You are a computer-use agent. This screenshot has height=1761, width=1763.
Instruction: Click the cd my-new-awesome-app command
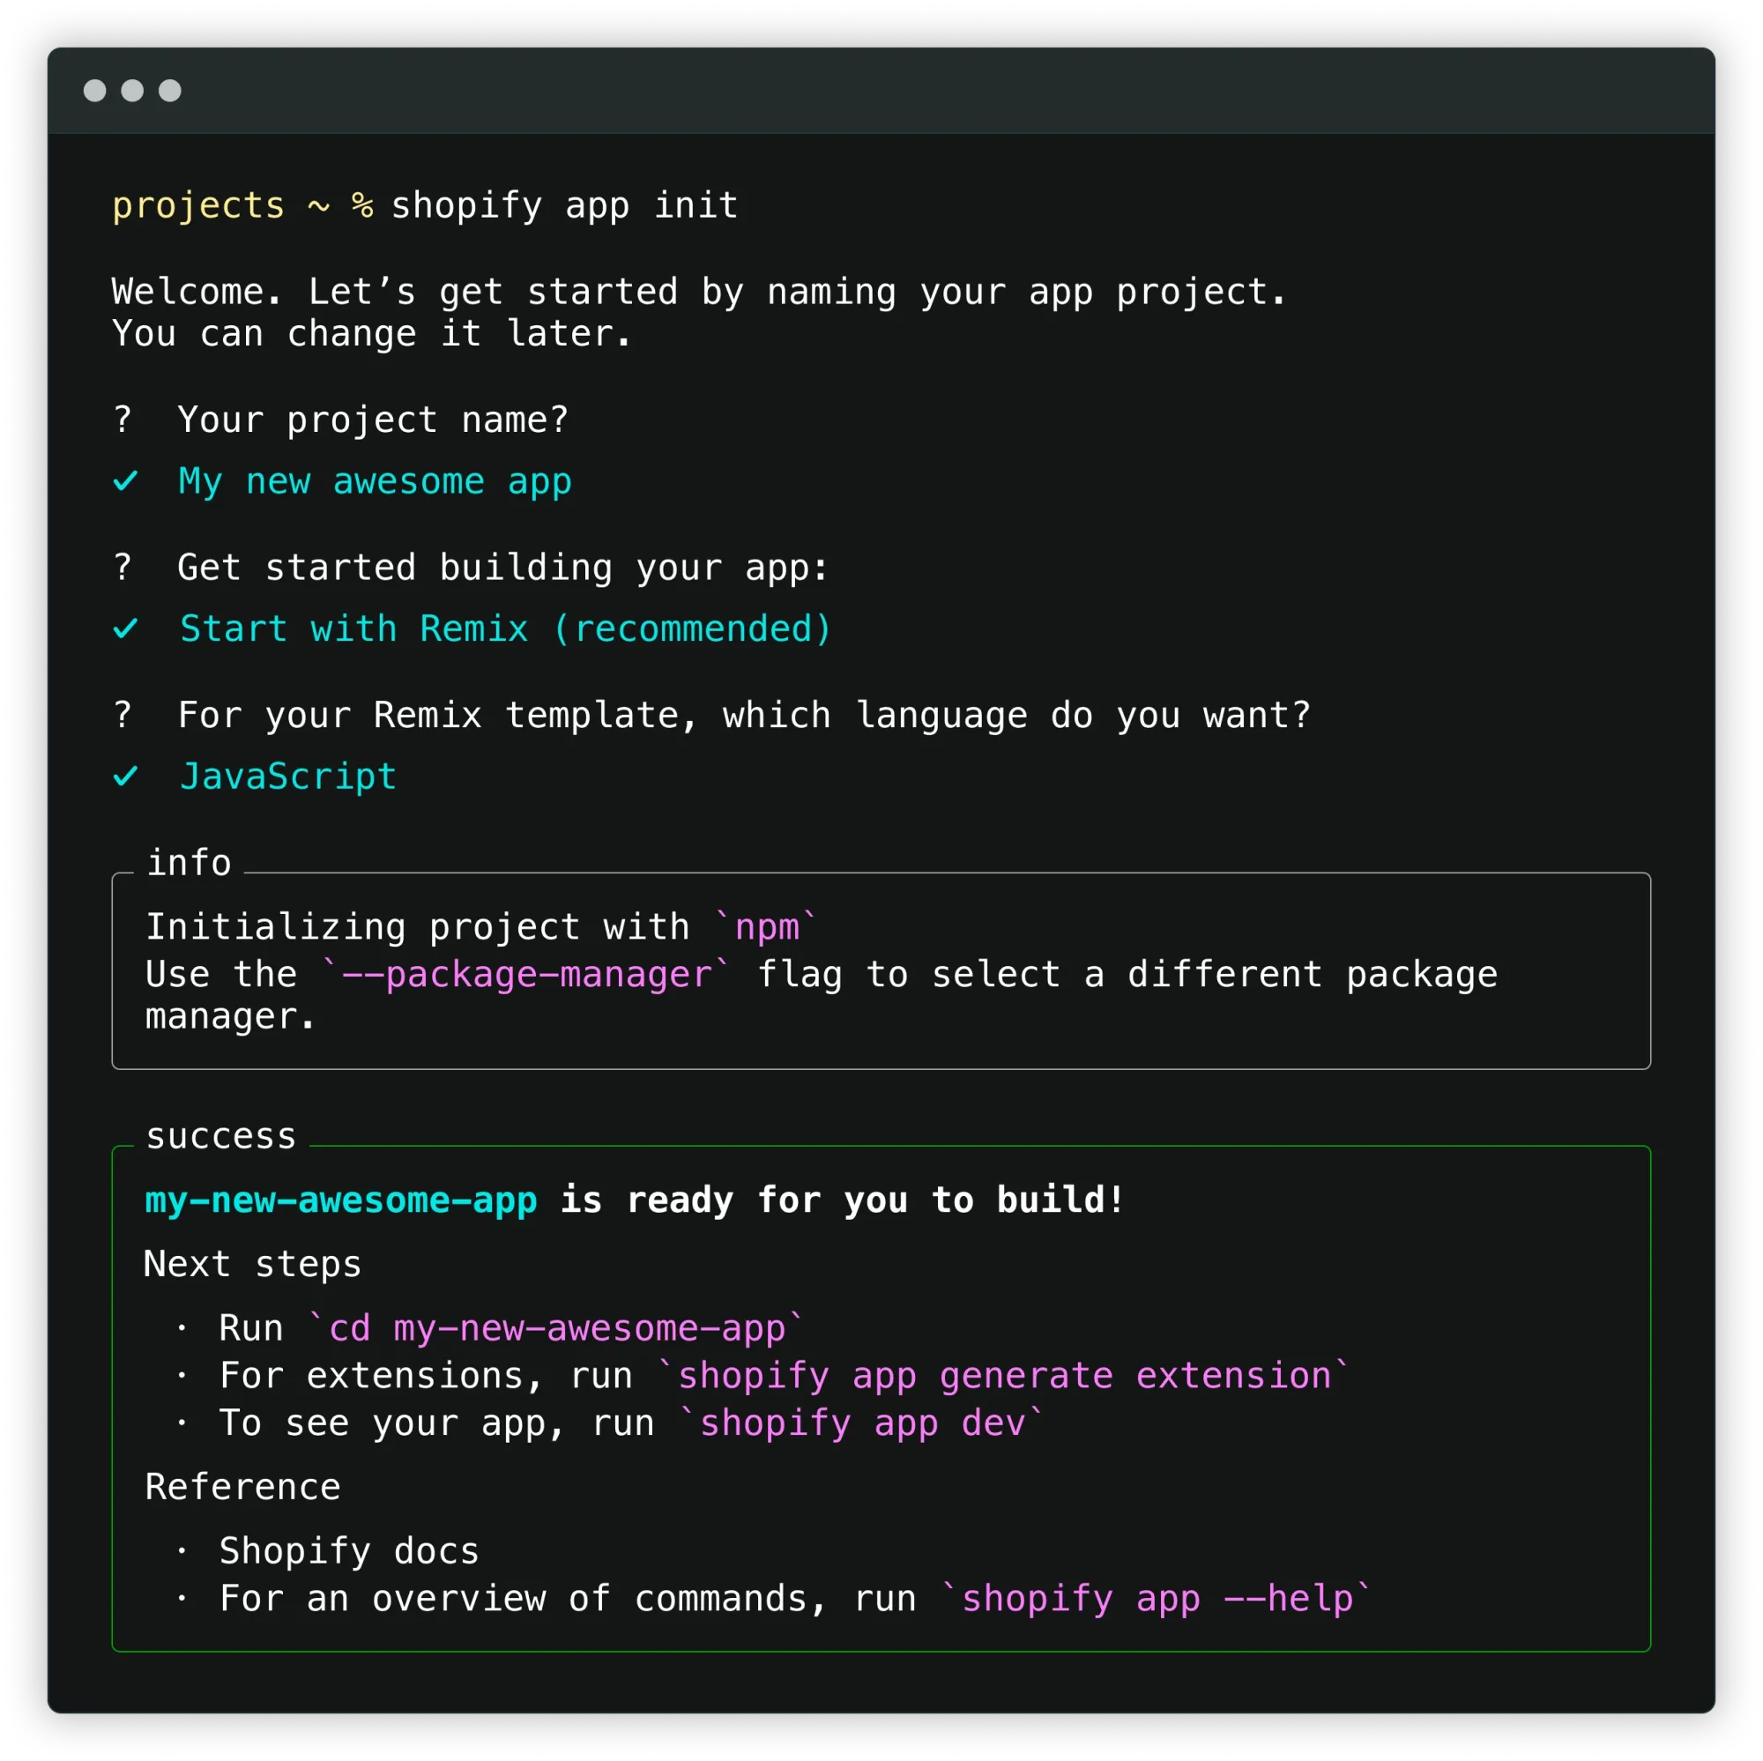point(556,1327)
